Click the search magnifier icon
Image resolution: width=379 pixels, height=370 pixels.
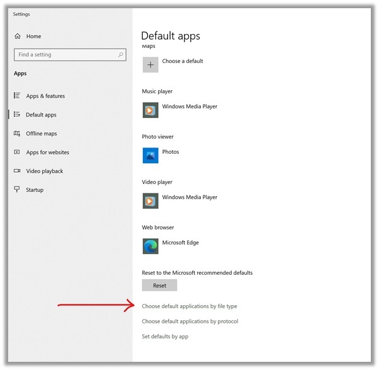[120, 55]
